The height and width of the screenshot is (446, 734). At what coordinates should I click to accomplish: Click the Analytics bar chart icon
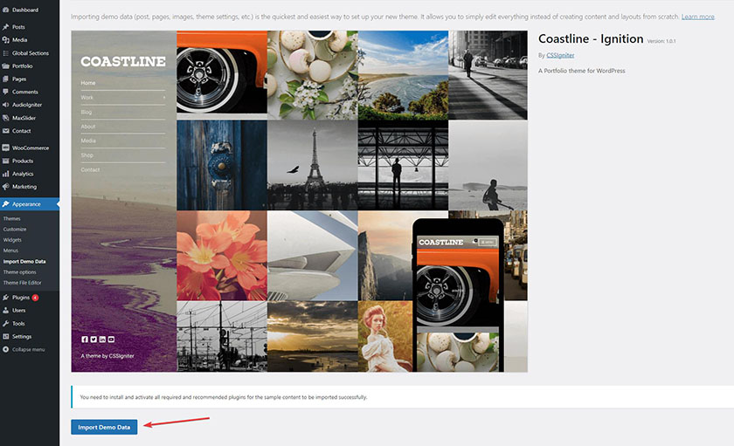5,174
